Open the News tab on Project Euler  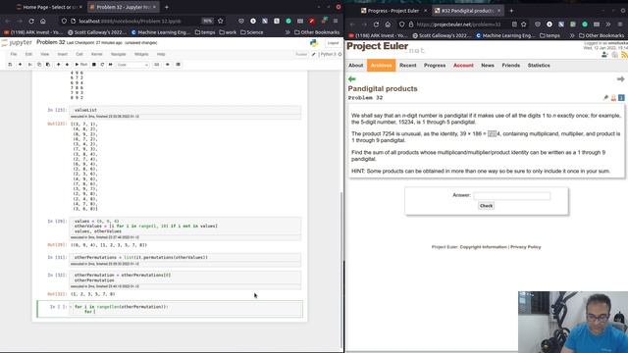488,66
